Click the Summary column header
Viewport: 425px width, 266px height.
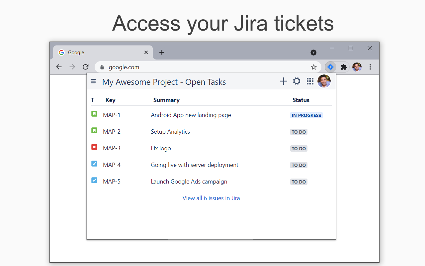click(166, 100)
